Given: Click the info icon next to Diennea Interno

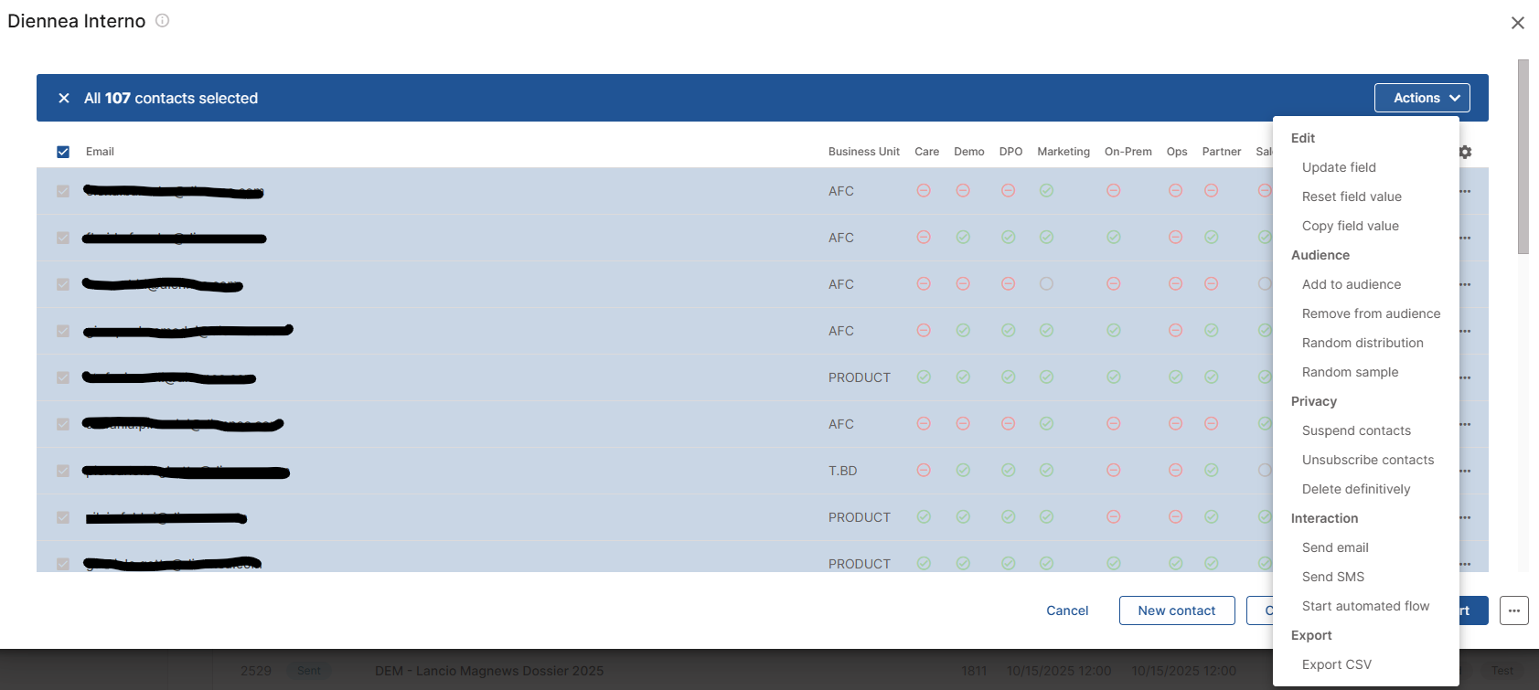Looking at the screenshot, I should click(163, 20).
